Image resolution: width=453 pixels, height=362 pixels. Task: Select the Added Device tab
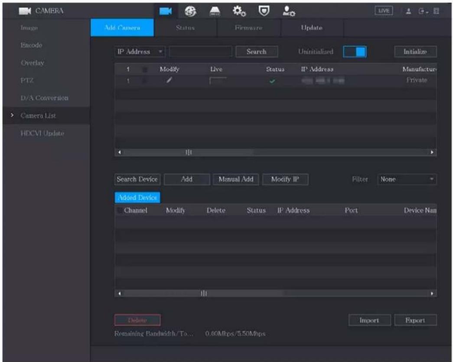pos(137,197)
